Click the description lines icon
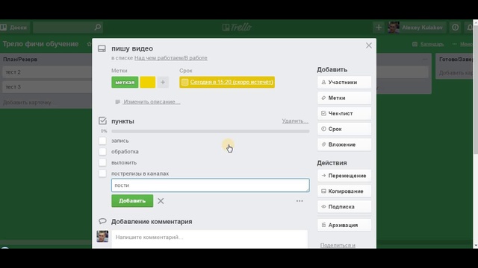 point(117,102)
